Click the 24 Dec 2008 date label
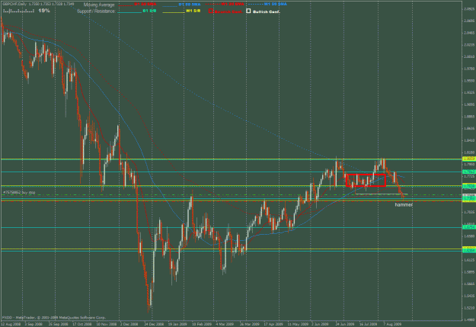Image resolution: width=476 pixels, height=327 pixels. pos(154,324)
